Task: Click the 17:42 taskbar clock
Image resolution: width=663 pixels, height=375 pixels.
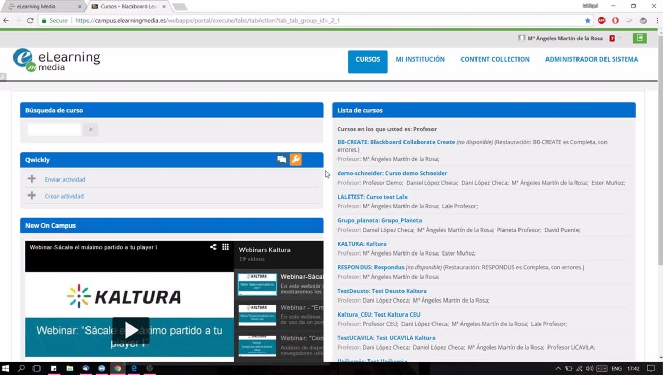Action: [633, 369]
